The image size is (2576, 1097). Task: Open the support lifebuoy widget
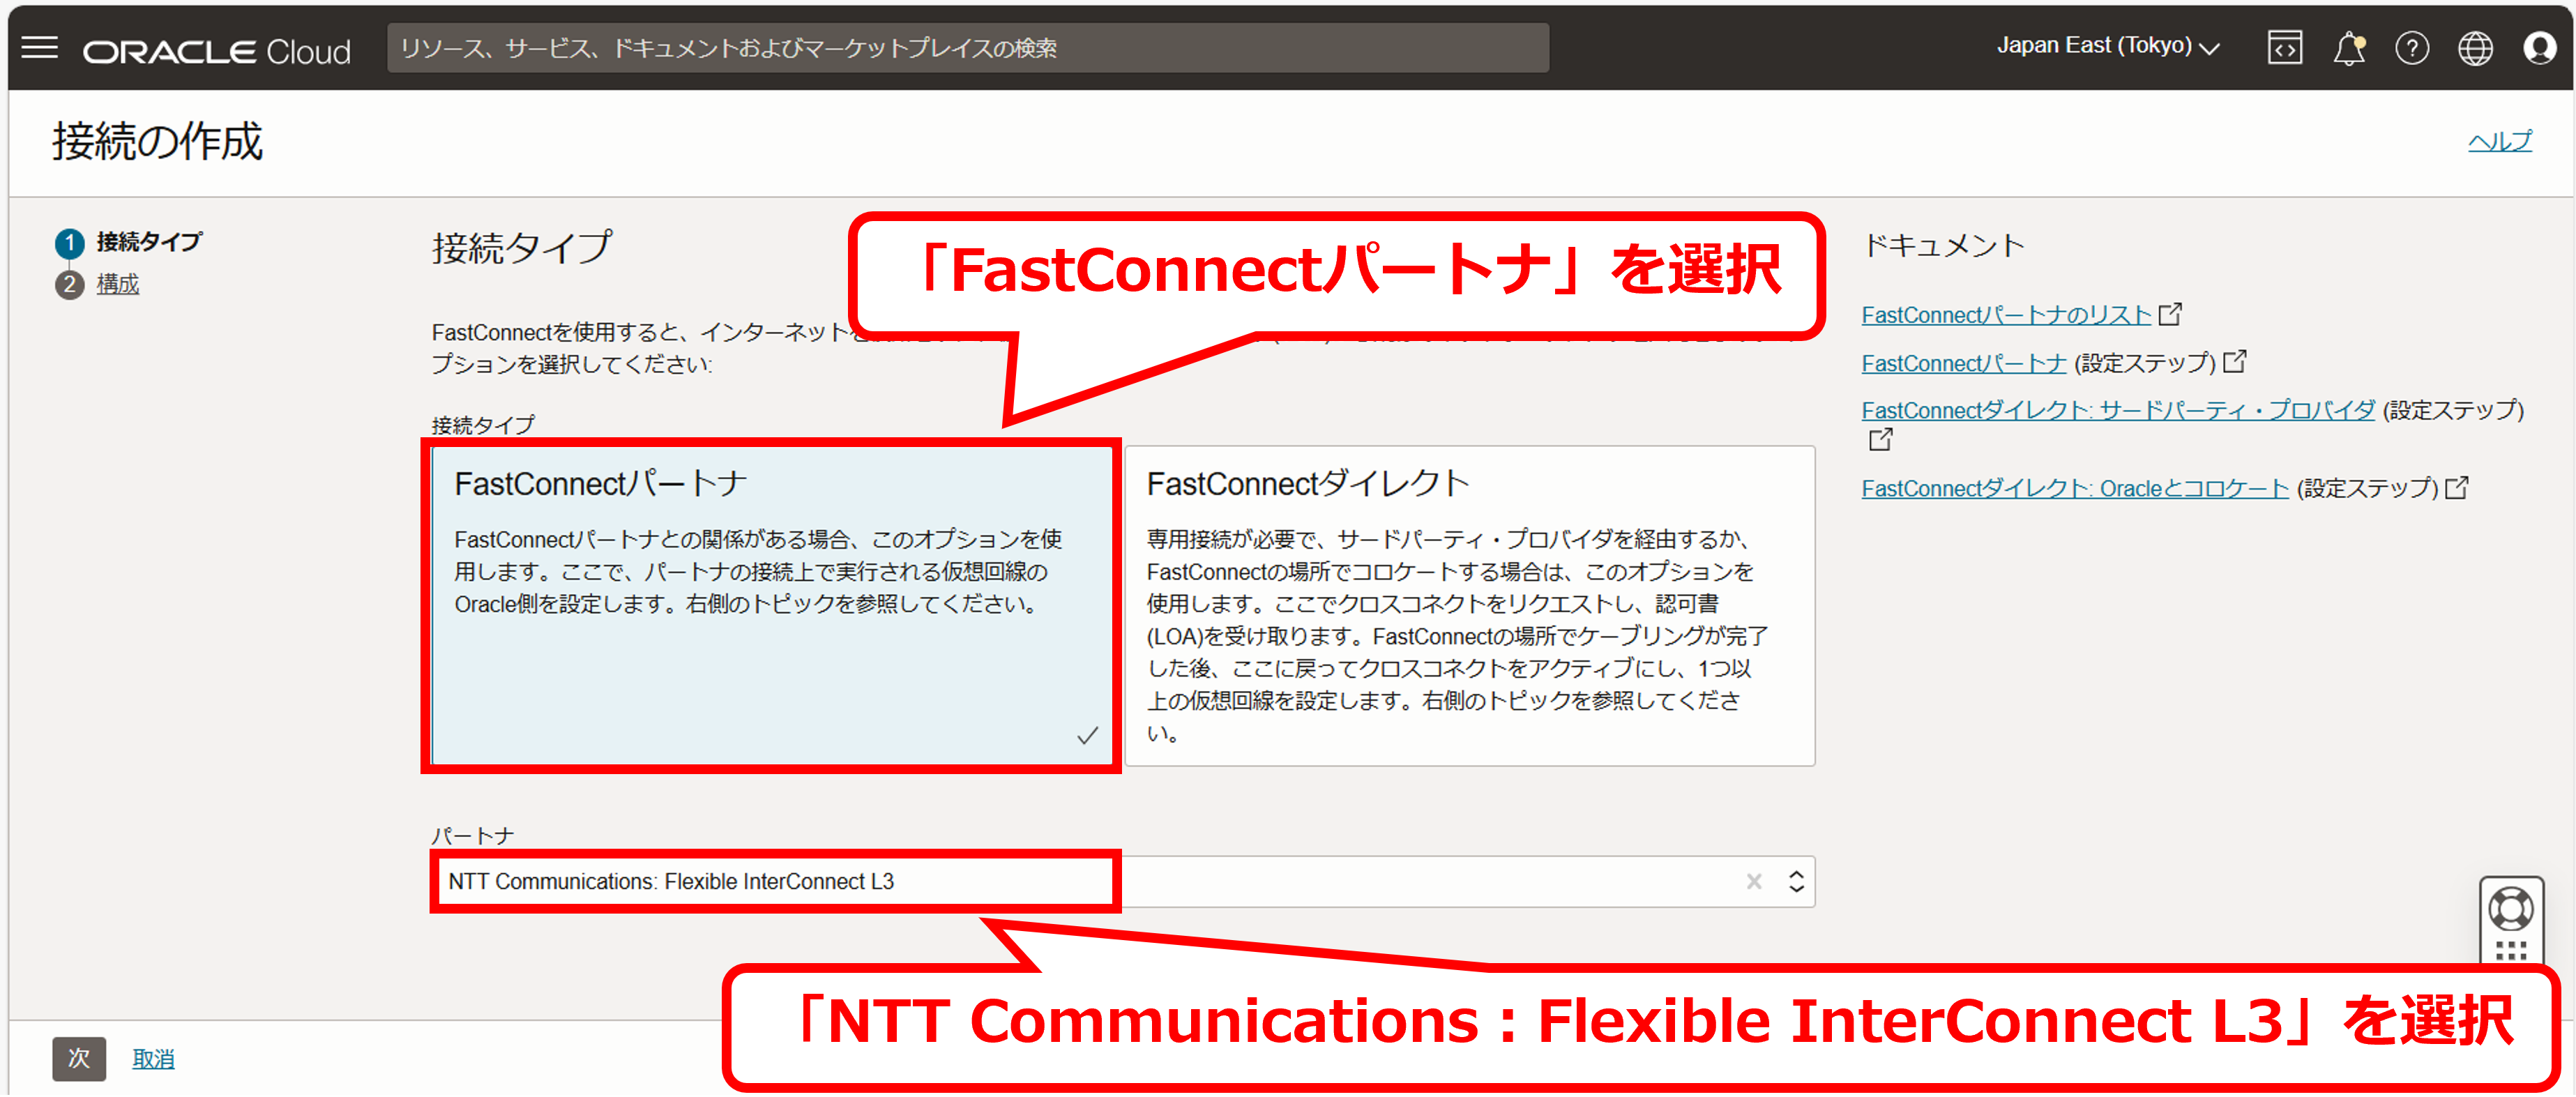click(x=2511, y=909)
